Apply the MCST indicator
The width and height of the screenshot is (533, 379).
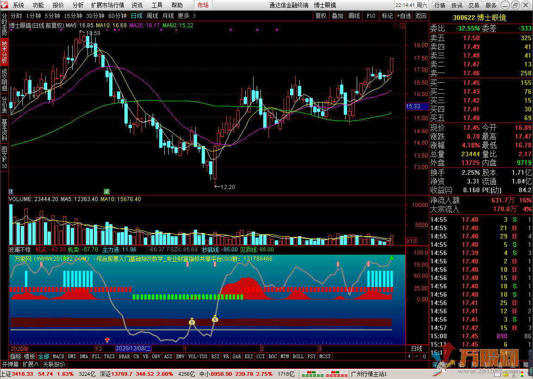point(325,357)
